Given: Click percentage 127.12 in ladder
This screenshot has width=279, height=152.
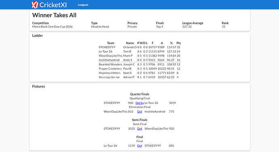Looking at the screenshot, I should tap(171, 51).
